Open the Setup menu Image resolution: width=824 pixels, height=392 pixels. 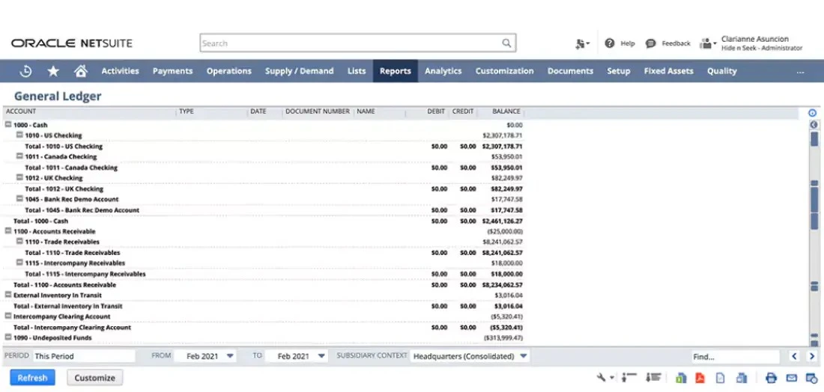point(619,71)
